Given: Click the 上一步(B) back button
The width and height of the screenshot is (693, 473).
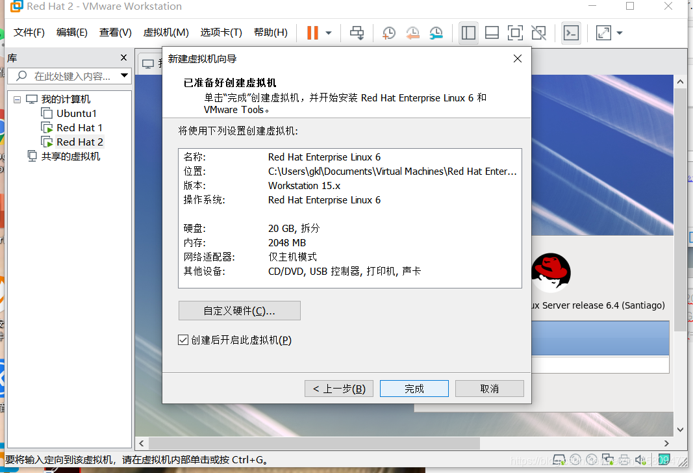Looking at the screenshot, I should click(x=339, y=389).
